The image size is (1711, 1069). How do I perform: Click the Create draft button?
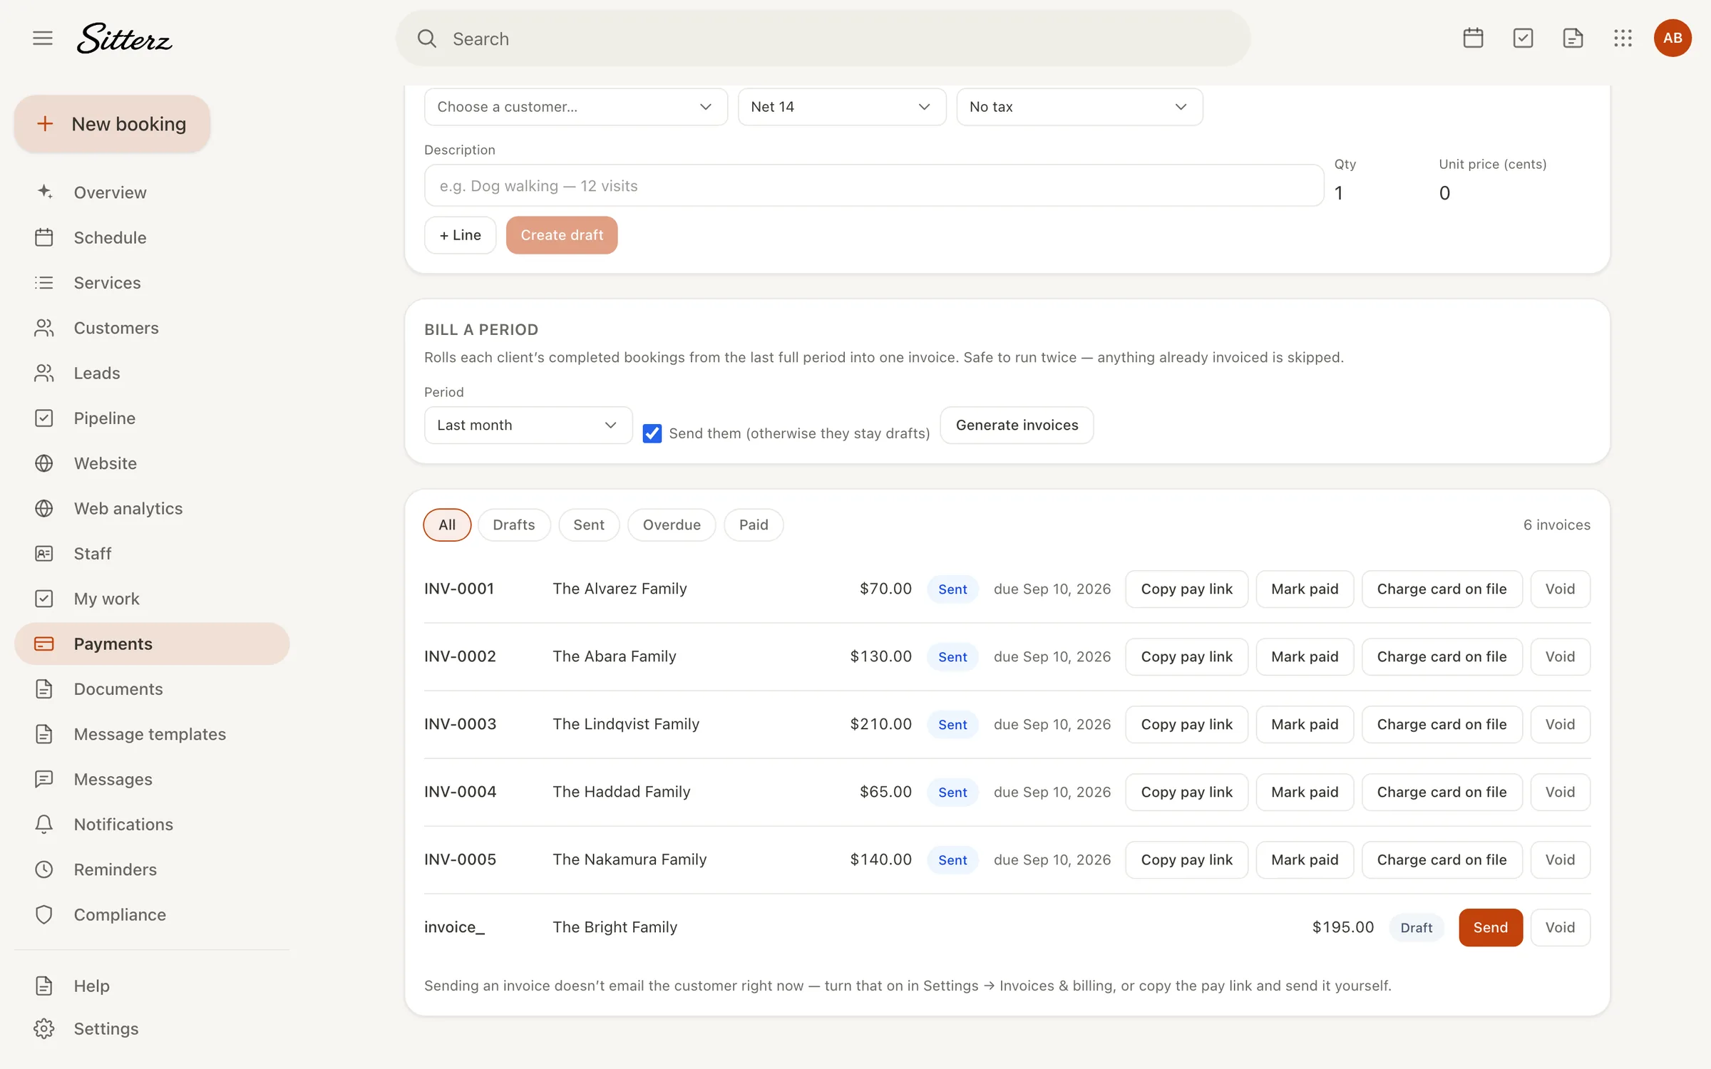[x=562, y=235]
